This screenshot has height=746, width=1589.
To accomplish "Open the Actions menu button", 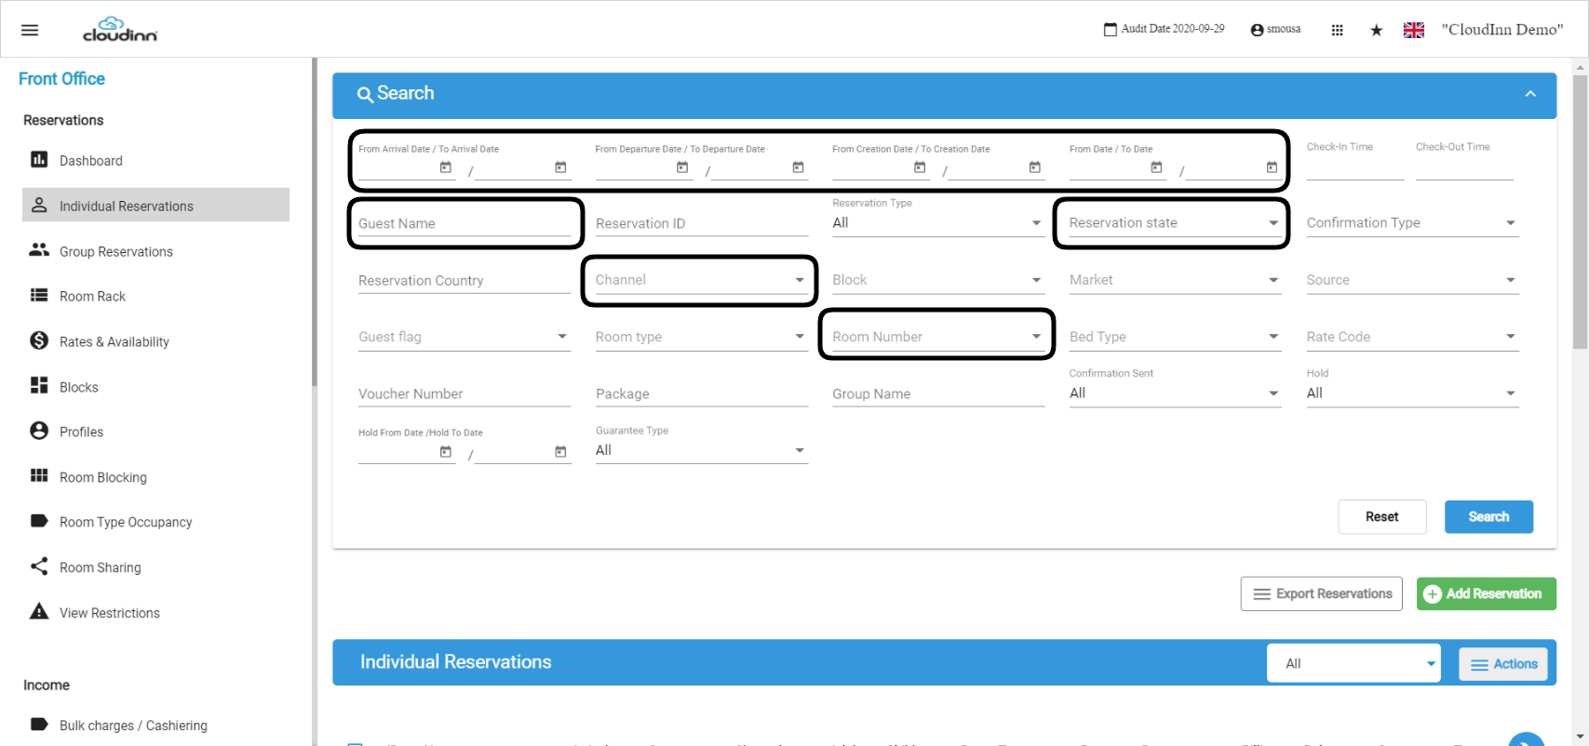I will click(1502, 664).
